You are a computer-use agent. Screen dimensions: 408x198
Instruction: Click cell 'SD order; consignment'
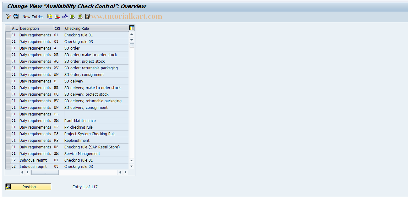pos(96,74)
